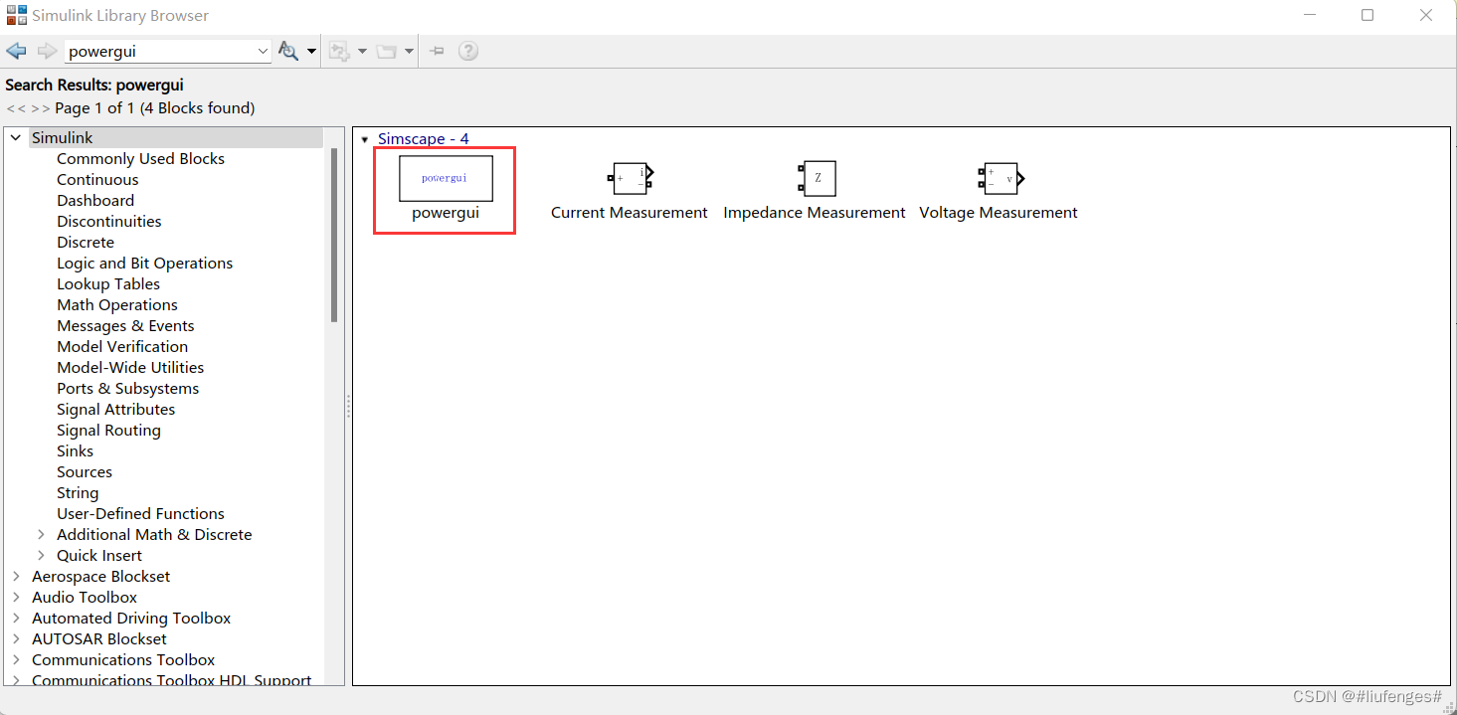1457x715 pixels.
Task: Select Audio Toolbox tree item
Action: pyautogui.click(x=85, y=598)
